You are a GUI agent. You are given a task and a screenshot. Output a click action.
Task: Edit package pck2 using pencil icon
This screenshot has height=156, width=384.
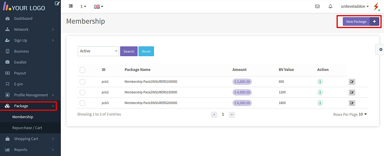pos(352,92)
